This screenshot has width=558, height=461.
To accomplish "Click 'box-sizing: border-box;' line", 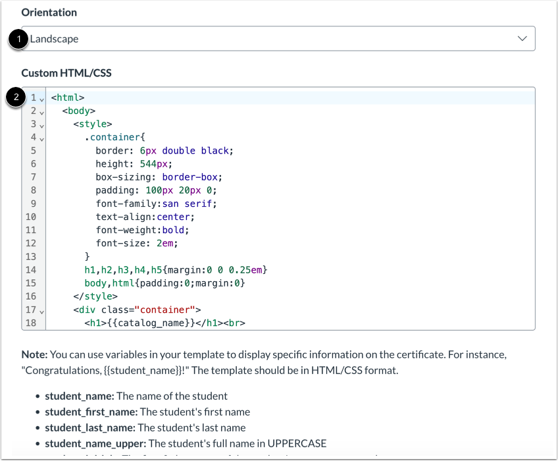I will pyautogui.click(x=159, y=177).
